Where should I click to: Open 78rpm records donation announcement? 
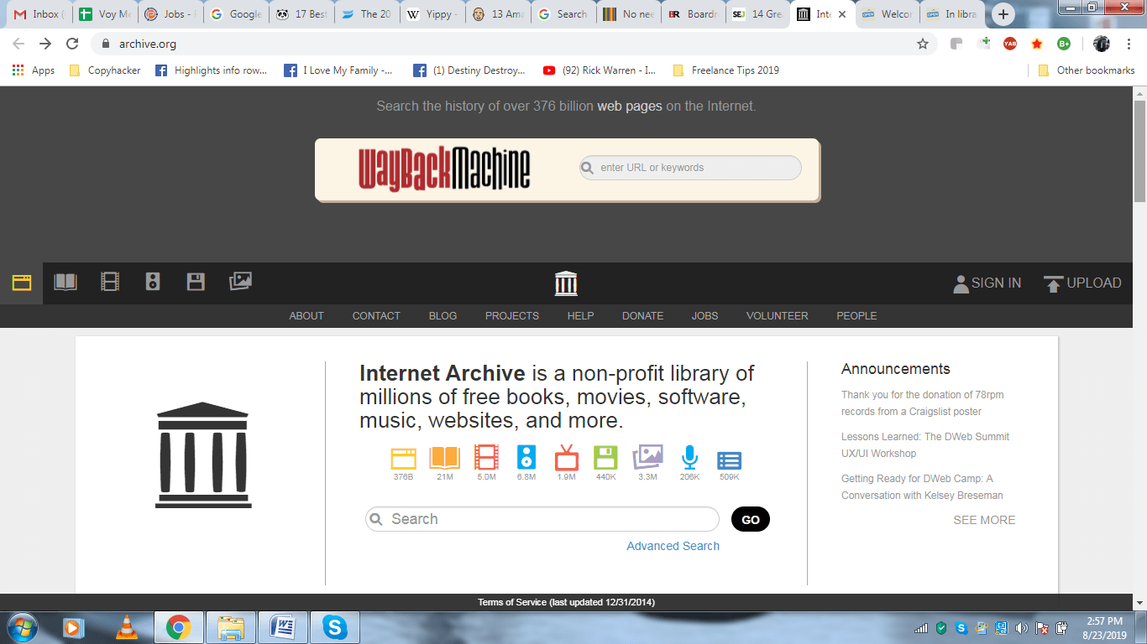[923, 402]
